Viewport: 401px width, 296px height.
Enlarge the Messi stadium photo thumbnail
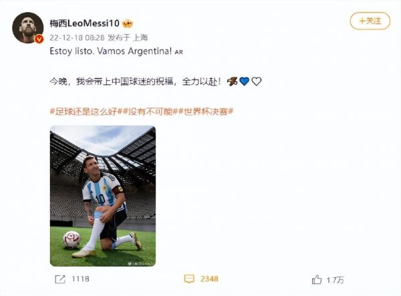(x=103, y=196)
